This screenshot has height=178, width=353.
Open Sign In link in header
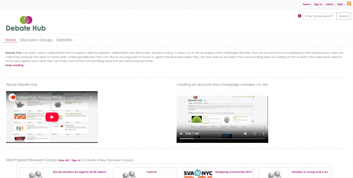(x=318, y=4)
